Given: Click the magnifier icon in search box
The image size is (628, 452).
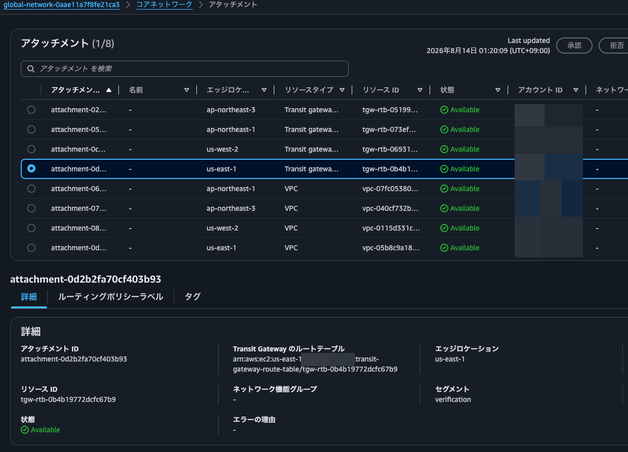Looking at the screenshot, I should click(31, 69).
